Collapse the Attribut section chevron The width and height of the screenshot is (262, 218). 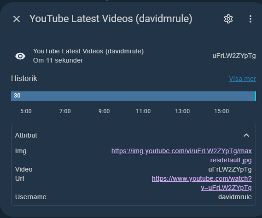(246, 135)
